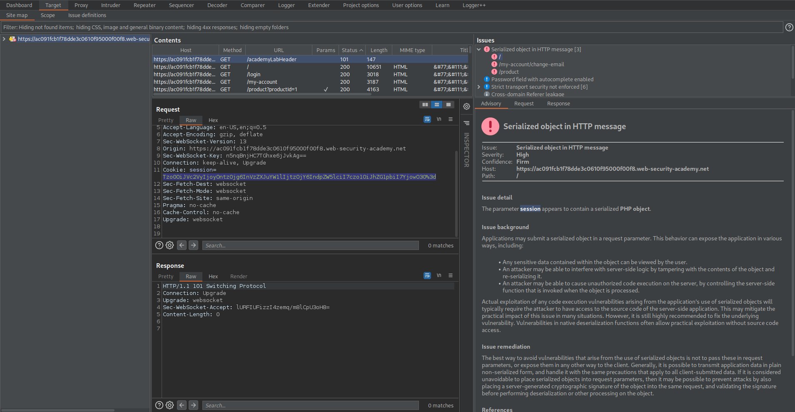Select combined tab layout icon
The width and height of the screenshot is (795, 412).
pos(449,105)
